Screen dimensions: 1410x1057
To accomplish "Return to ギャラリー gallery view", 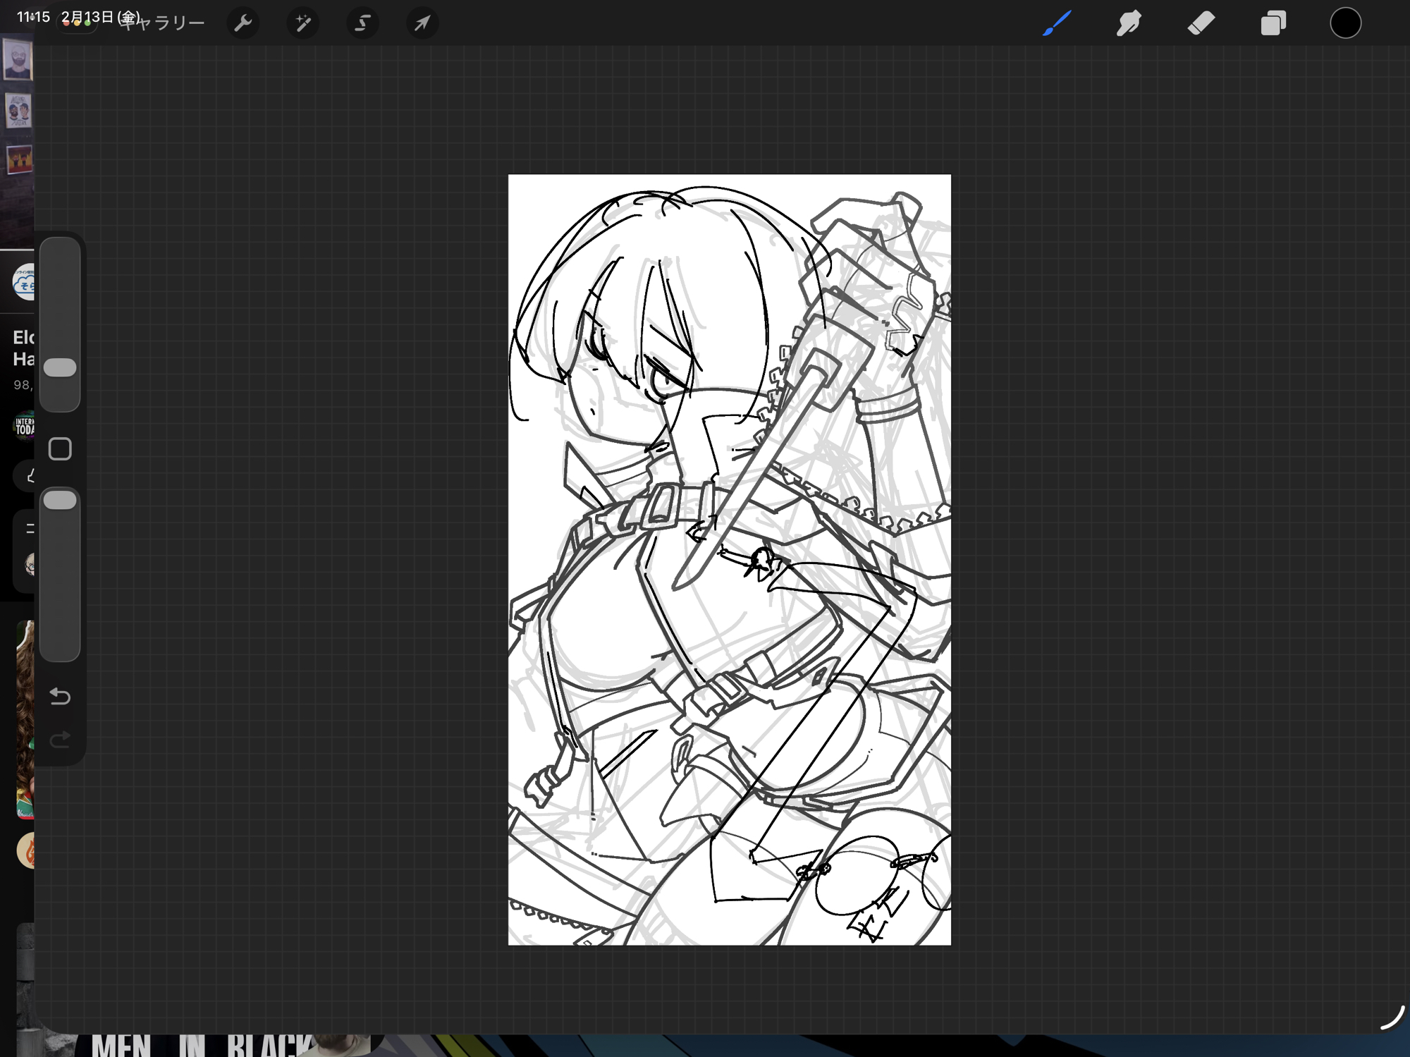I will pyautogui.click(x=164, y=23).
